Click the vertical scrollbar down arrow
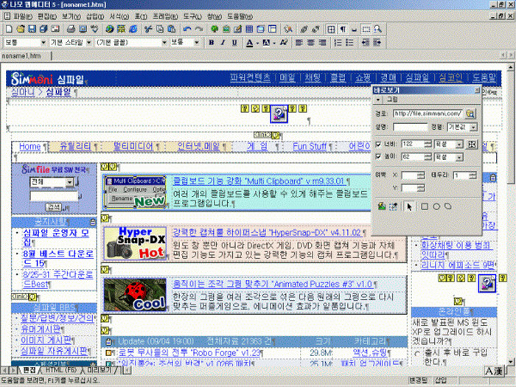The image size is (516, 387). click(510, 362)
